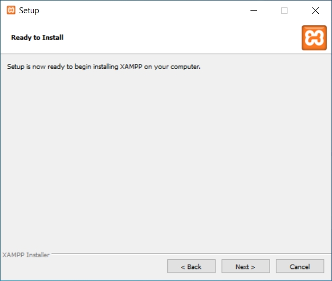Viewport: 332px width, 281px height.
Task: Click the 'Setup is now ready' message
Action: click(x=103, y=67)
